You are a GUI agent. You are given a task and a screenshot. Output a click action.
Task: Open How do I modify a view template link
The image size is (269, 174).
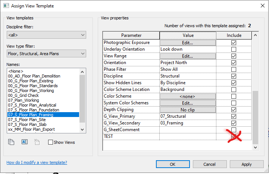[x=37, y=162]
